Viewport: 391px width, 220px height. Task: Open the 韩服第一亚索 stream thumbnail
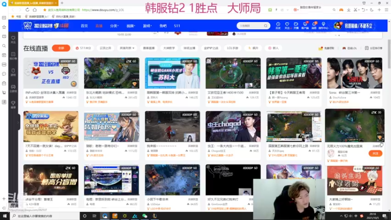tap(294, 73)
